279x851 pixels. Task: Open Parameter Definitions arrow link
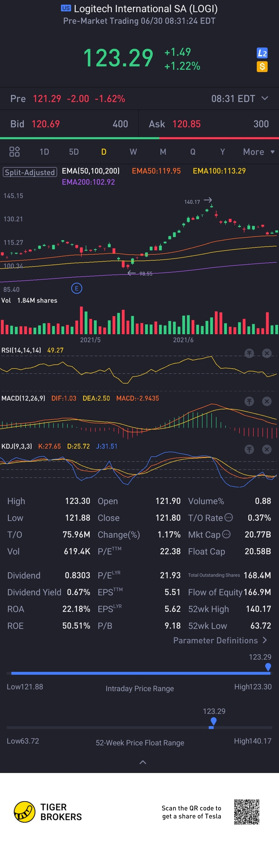click(x=220, y=640)
